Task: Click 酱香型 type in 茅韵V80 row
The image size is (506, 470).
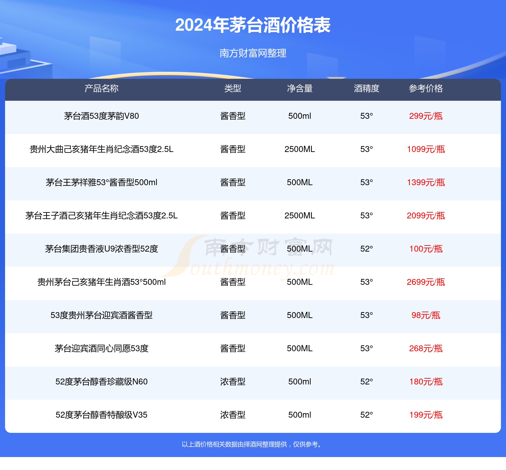Action: (x=233, y=116)
